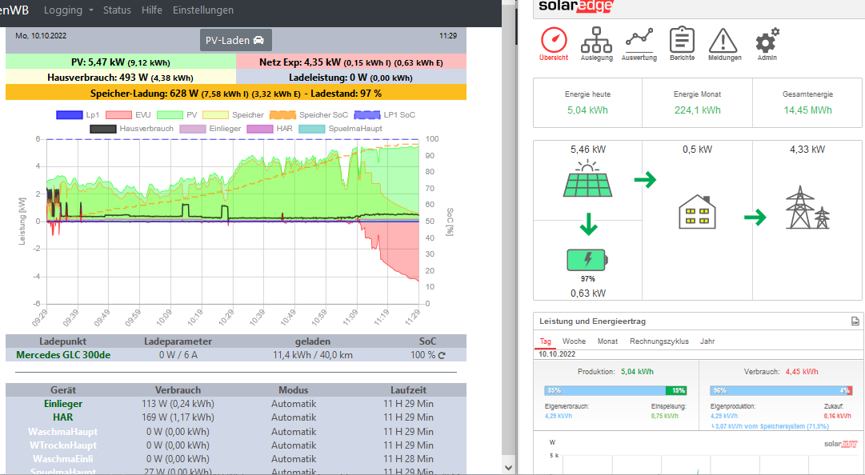This screenshot has height=475, width=865.
Task: Click the battery storage icon showing 97%
Action: point(587,260)
